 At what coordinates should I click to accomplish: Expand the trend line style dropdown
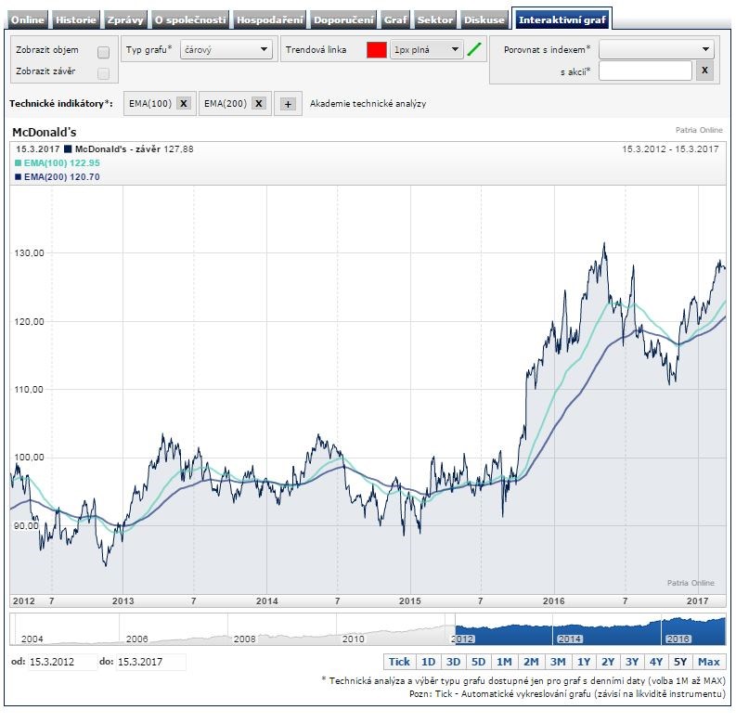(x=426, y=50)
